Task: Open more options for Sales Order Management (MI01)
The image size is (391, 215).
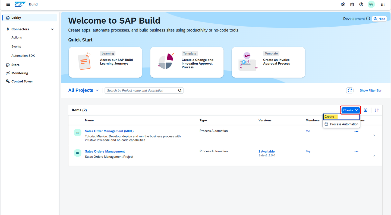Action: (356, 131)
